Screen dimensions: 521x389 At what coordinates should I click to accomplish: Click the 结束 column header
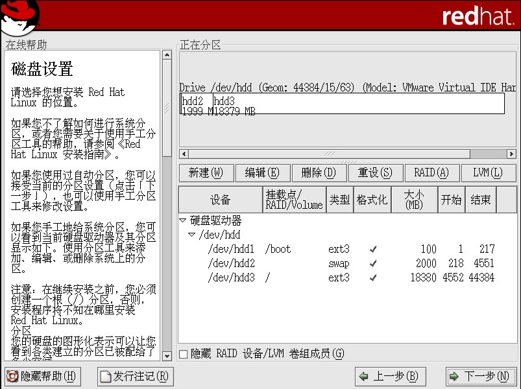coord(481,200)
